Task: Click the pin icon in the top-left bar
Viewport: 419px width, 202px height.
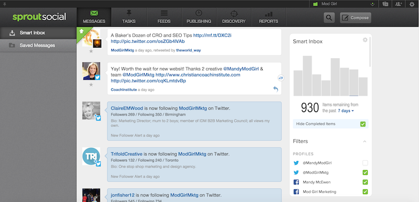Action: (x=5, y=4)
